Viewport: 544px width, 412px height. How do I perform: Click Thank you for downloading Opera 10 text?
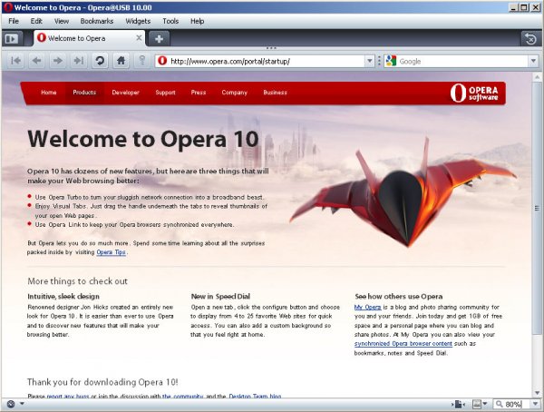102,382
